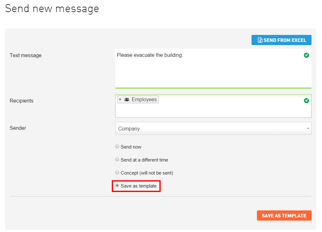Focus the Text message textarea

(x=213, y=69)
